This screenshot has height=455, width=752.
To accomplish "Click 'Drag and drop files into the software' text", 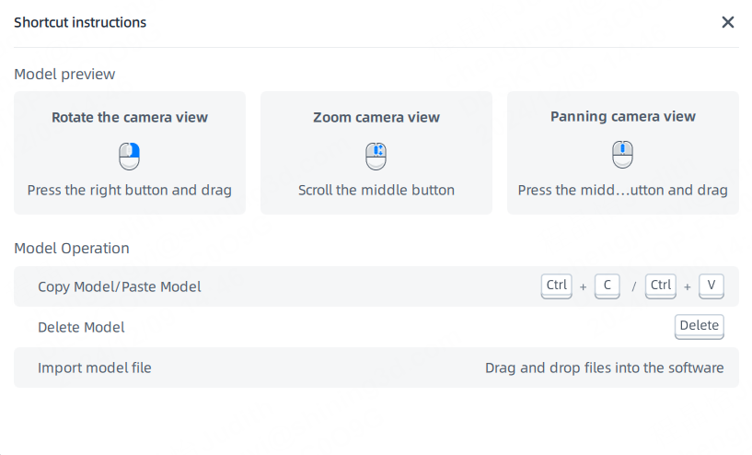I will coord(605,367).
